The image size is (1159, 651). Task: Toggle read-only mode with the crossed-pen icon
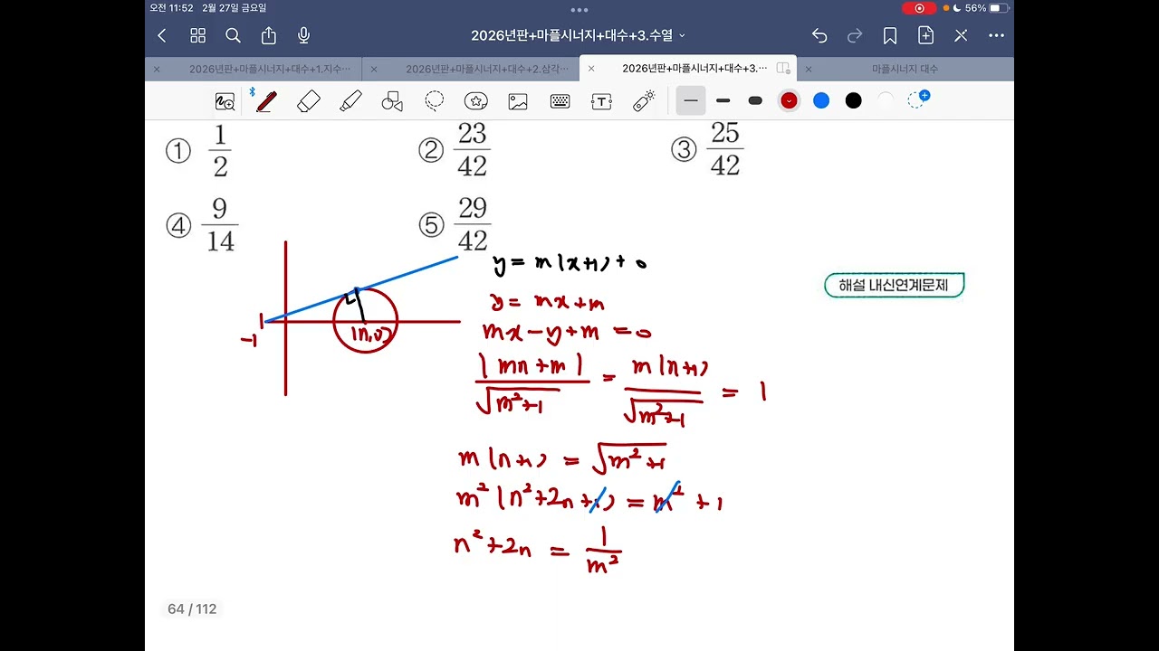click(961, 35)
